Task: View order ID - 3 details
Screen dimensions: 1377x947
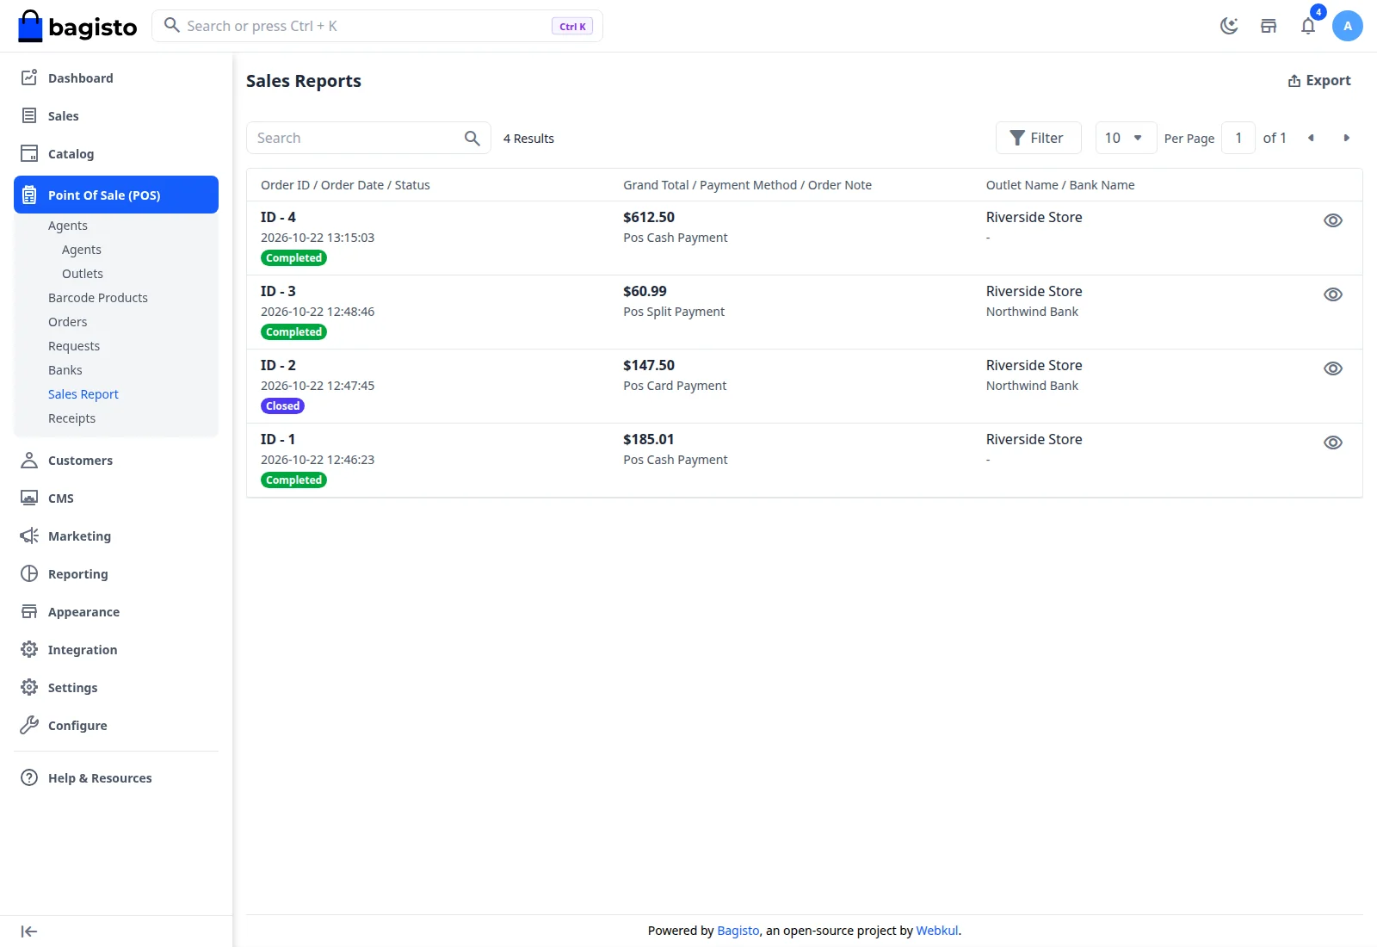Action: pos(1333,294)
